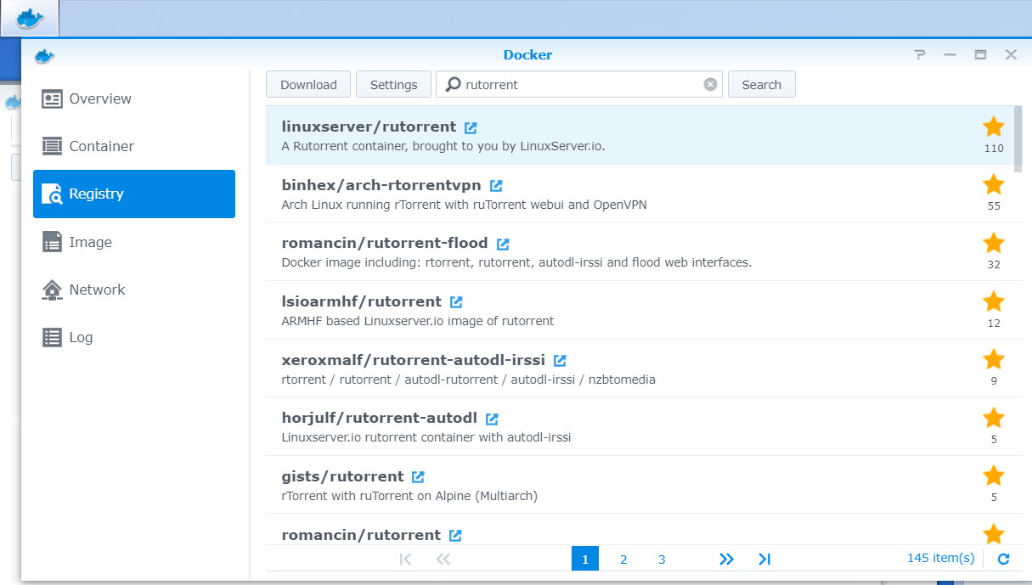Screen dimensions: 1032x585
Task: Go to results page 2
Action: point(623,559)
